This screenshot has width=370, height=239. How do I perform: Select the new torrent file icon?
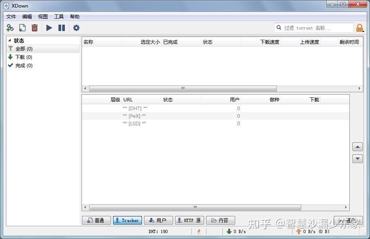click(22, 27)
